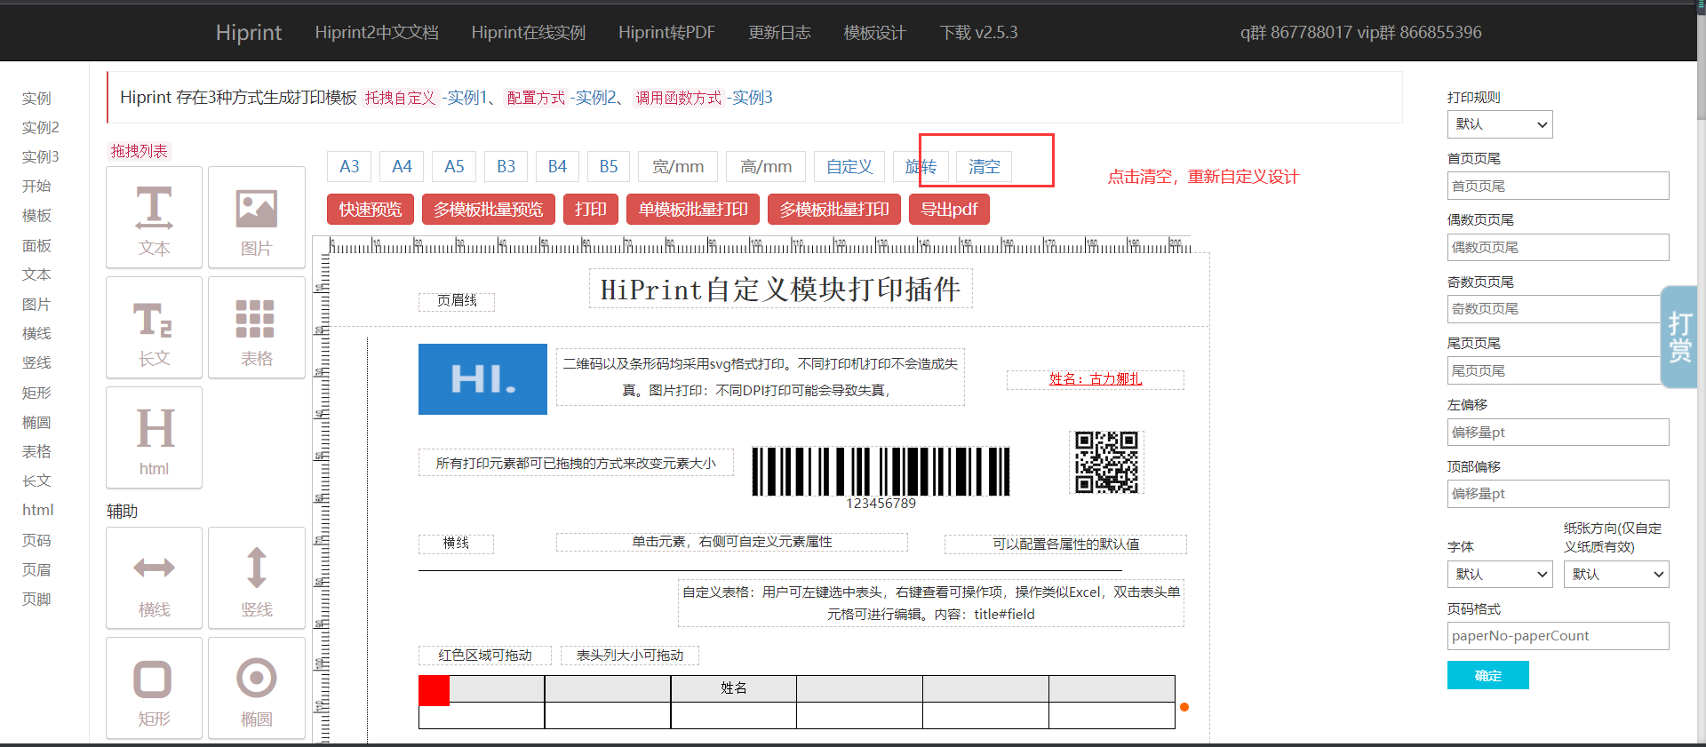The height and width of the screenshot is (747, 1706).
Task: Go to 模板 in left sidebar
Action: click(x=36, y=215)
